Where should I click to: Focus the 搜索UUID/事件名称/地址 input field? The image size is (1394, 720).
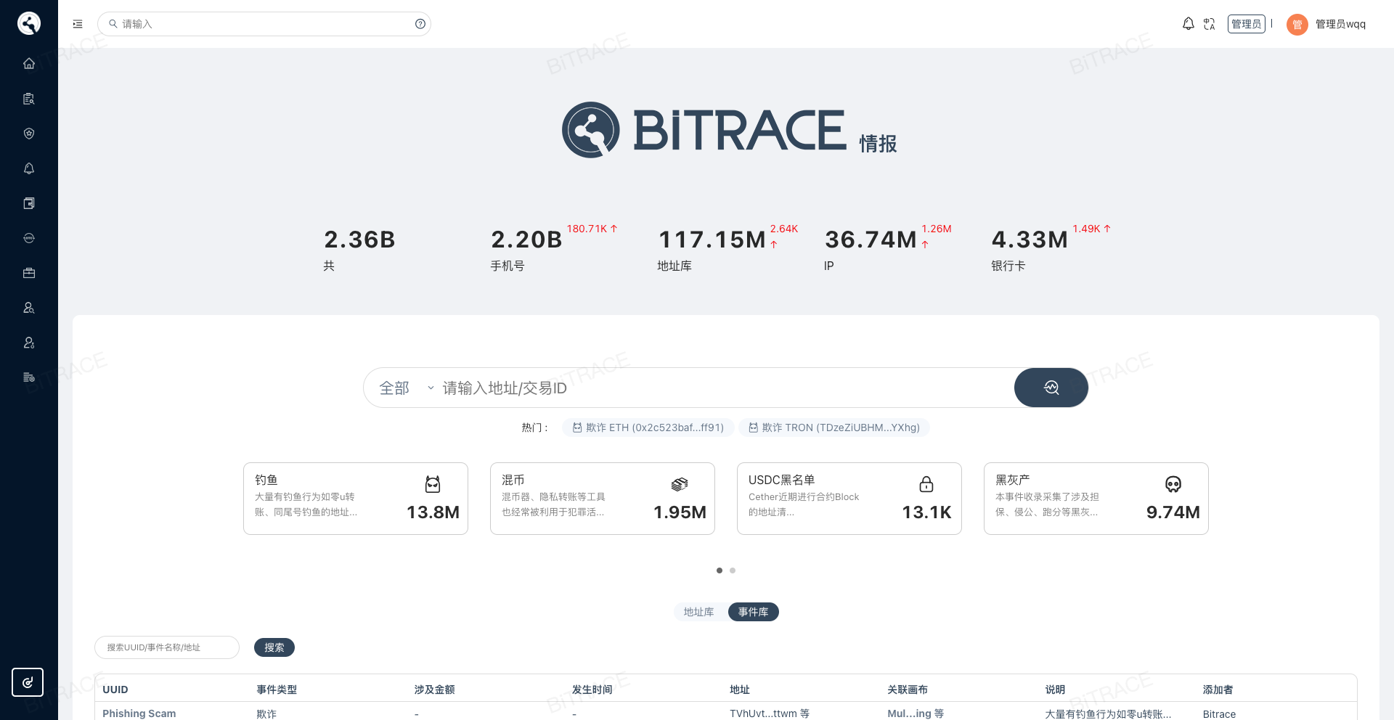(167, 647)
